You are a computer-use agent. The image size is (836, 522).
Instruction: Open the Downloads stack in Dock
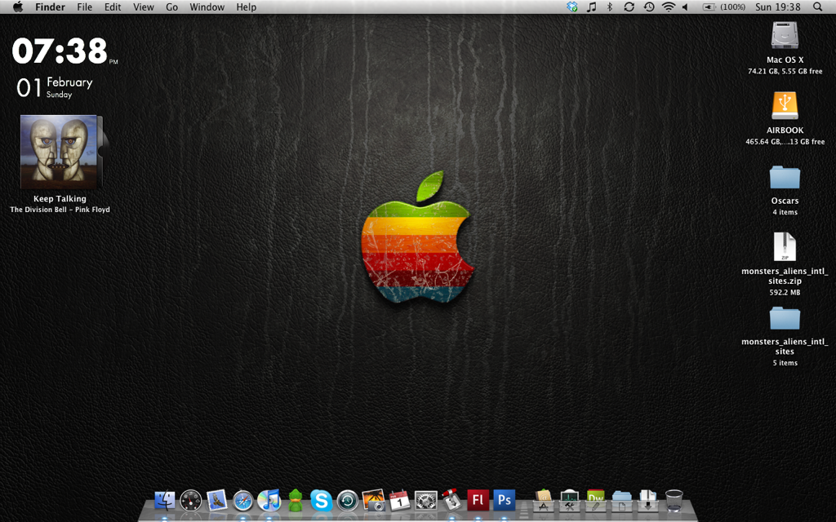(647, 501)
